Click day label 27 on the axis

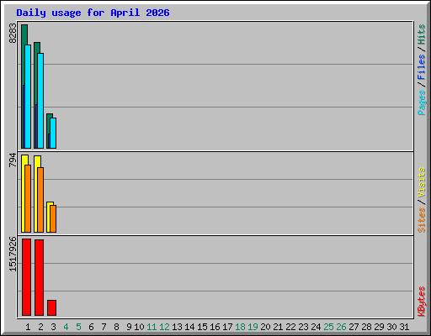tap(354, 327)
